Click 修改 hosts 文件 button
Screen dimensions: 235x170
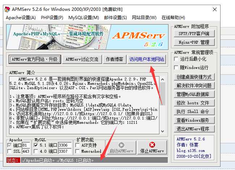coord(194,103)
